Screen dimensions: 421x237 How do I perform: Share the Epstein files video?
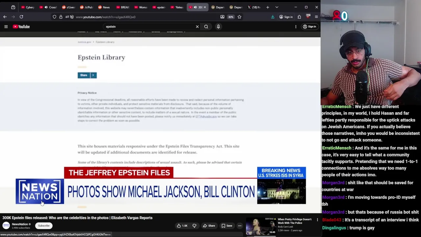point(209,226)
